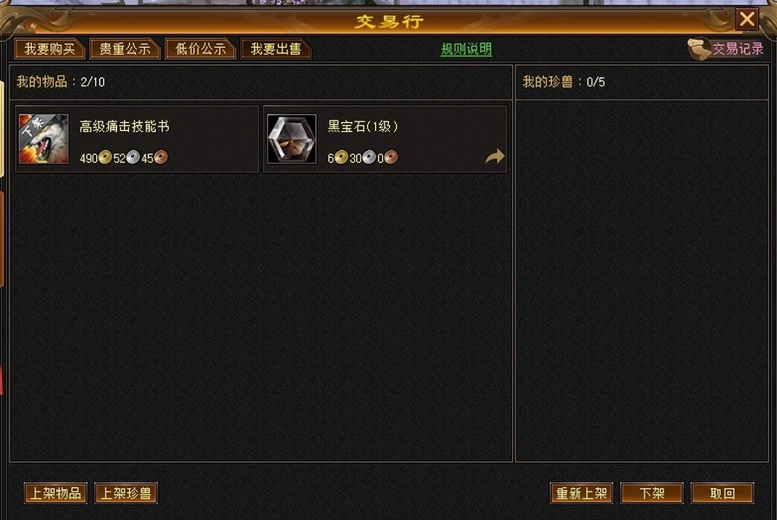This screenshot has height=520, width=777.
Task: Click the 取回 button
Action: click(x=722, y=493)
